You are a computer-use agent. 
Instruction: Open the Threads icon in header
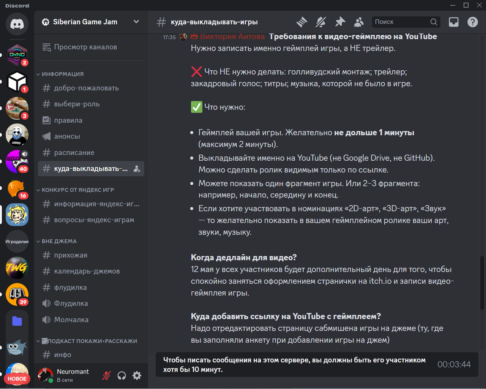pos(302,22)
